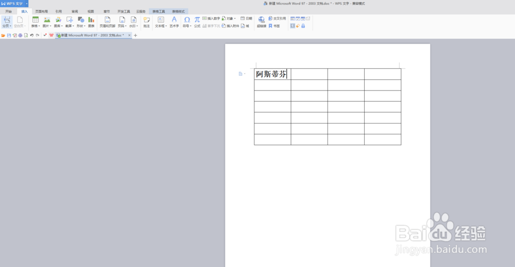Viewport: 515px width, 267px height.
Task: Click the blue lock icon in ribbon
Action: pyautogui.click(x=303, y=26)
